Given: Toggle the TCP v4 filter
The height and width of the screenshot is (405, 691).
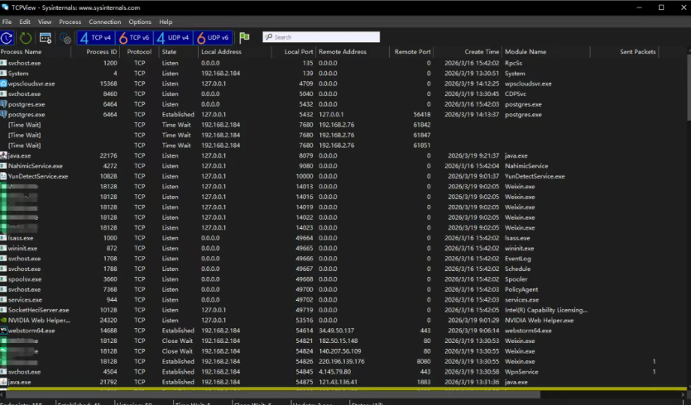Looking at the screenshot, I should tap(95, 37).
